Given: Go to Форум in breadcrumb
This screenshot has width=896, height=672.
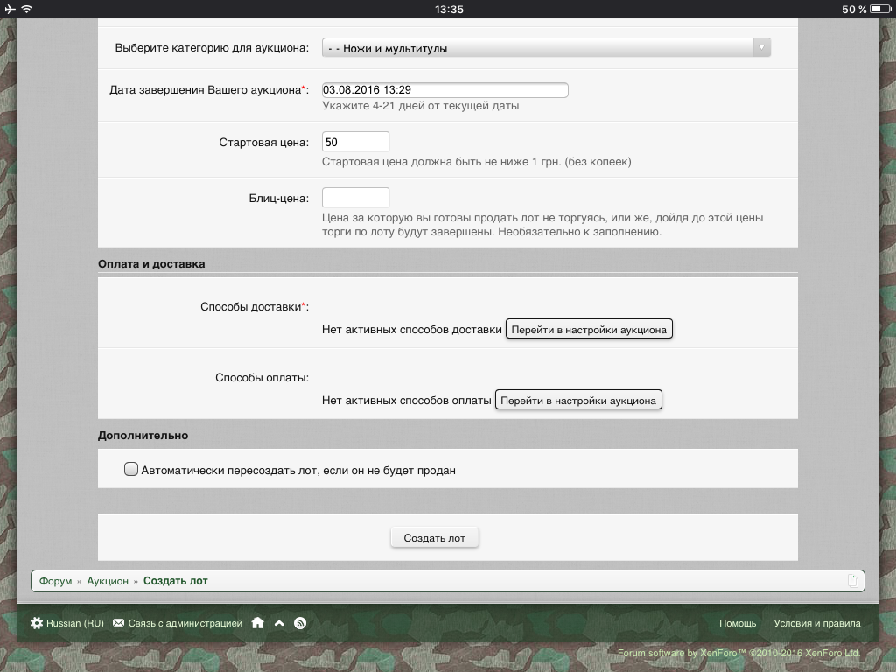Looking at the screenshot, I should pos(55,581).
